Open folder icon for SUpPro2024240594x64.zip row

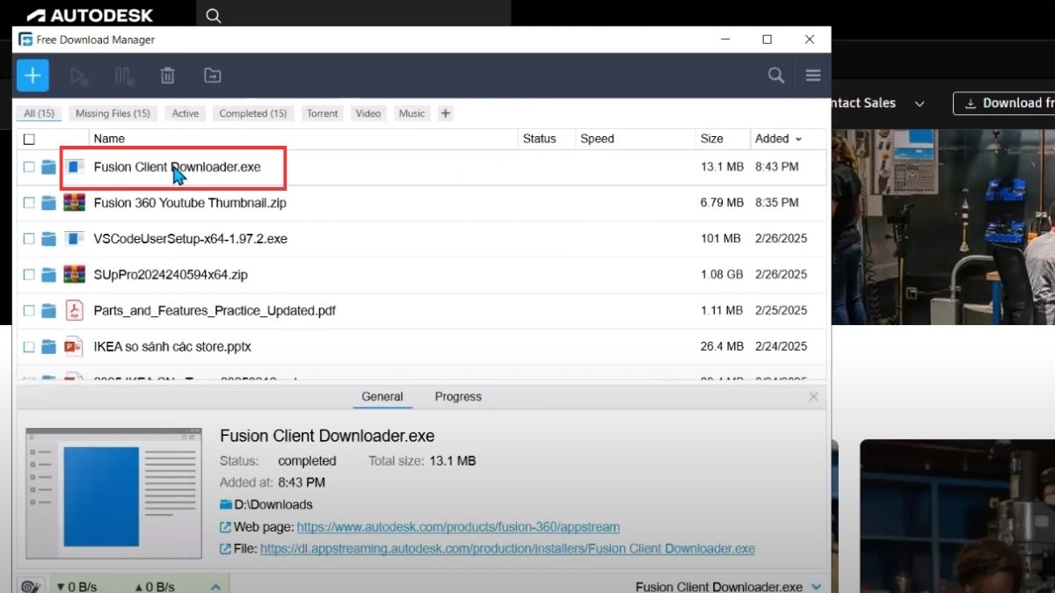tap(49, 275)
